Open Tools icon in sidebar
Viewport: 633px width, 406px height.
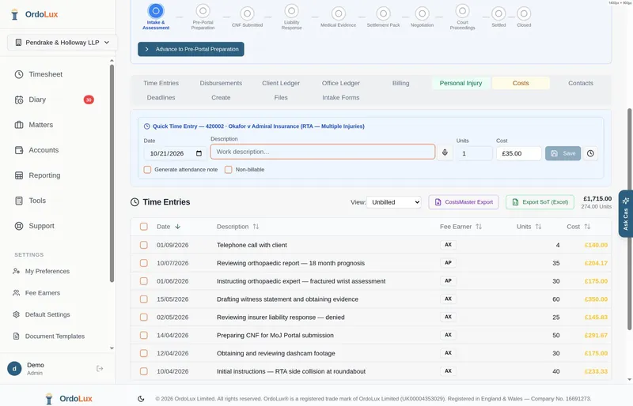(x=19, y=201)
